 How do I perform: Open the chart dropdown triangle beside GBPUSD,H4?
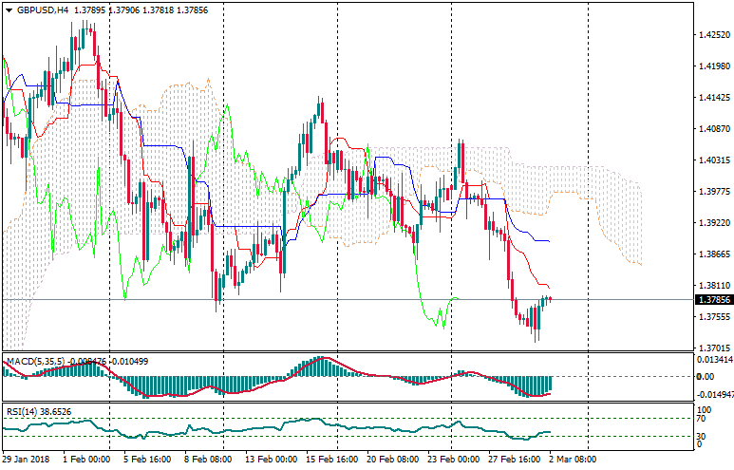pos(9,9)
